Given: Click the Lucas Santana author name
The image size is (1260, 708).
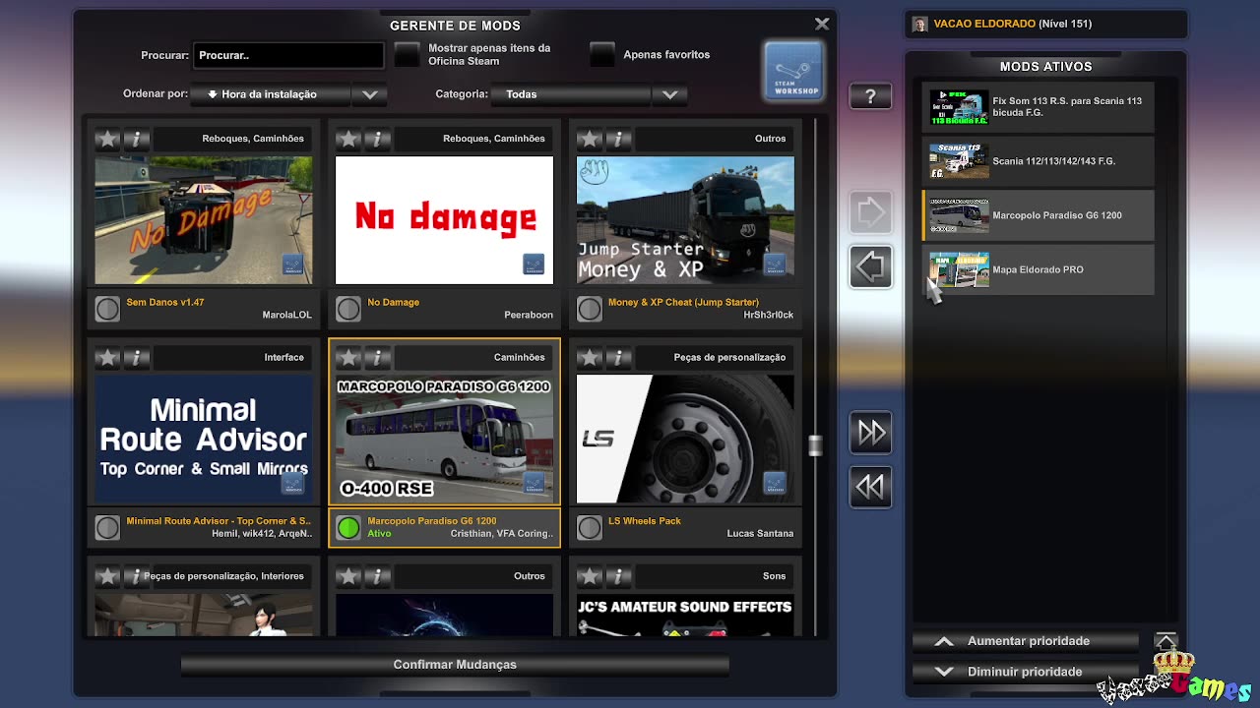Looking at the screenshot, I should point(760,533).
